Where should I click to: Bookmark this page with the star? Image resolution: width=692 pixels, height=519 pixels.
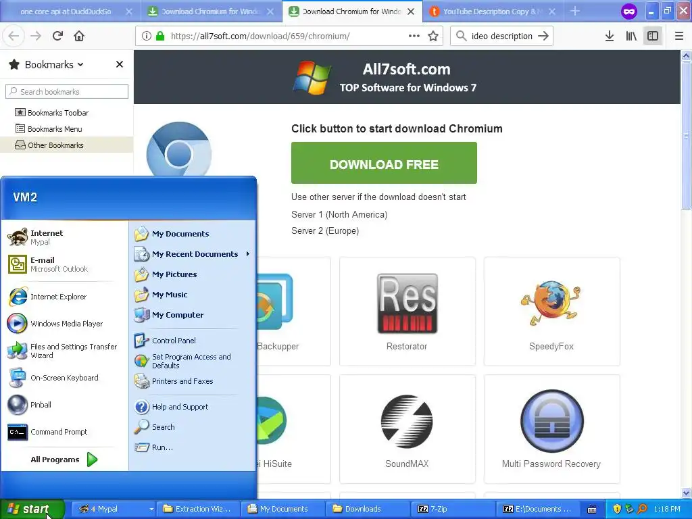click(x=433, y=36)
